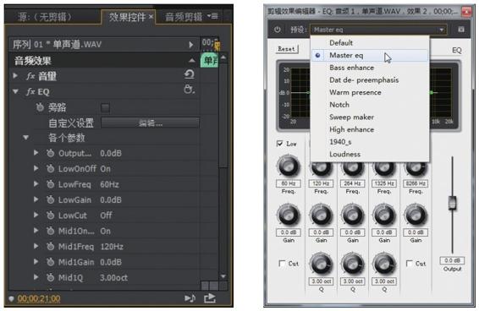
Task: Open the panel menu icon beside 音频剪辑
Action: point(212,16)
